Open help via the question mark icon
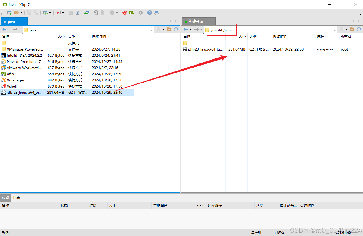The image size is (363, 236). (x=149, y=13)
